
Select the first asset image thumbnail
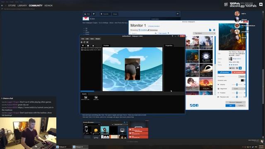tap(86, 98)
